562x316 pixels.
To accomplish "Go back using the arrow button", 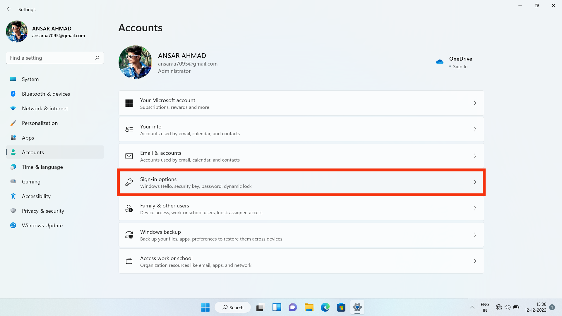I will coord(8,9).
